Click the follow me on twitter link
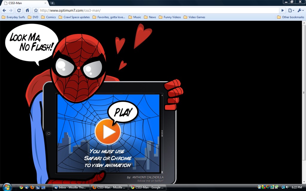 (x=151, y=181)
